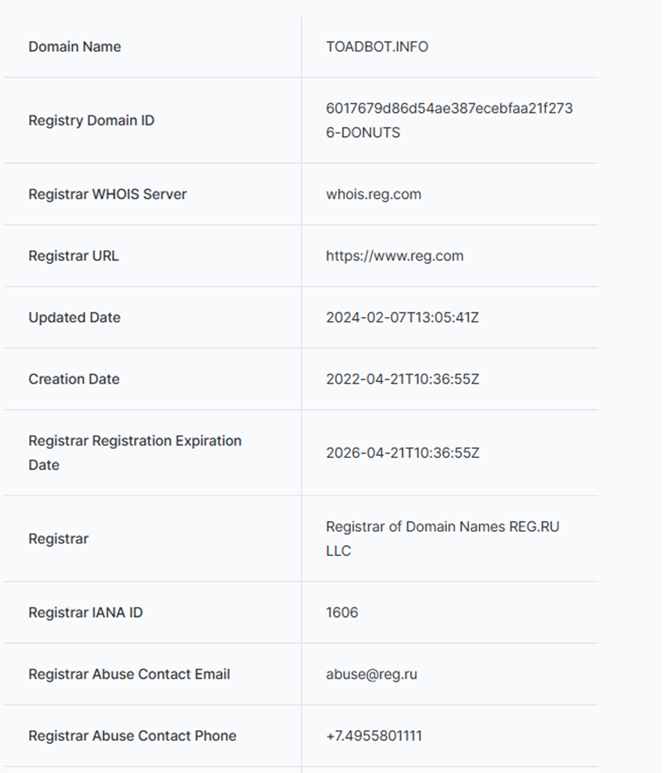Click the Registrar IANA ID label
The width and height of the screenshot is (669, 773).
click(x=85, y=612)
